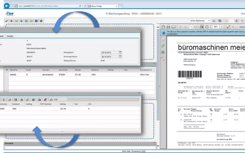
Task: Click the blue circular icon in xFlow toolbar
Action: [36, 21]
